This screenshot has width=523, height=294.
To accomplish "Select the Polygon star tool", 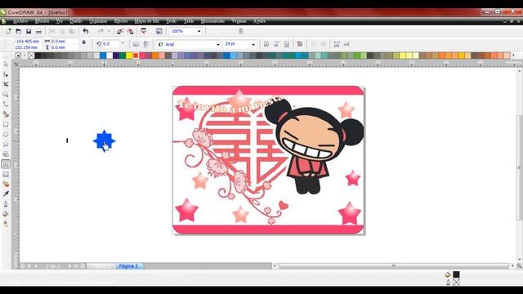I will click(x=6, y=145).
